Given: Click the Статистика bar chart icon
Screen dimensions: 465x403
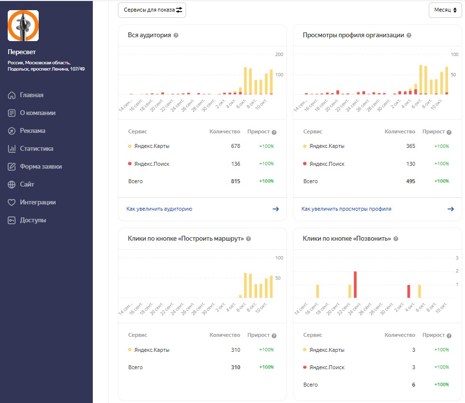Looking at the screenshot, I should tap(12, 149).
